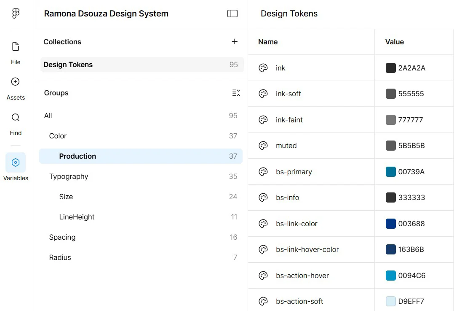
Task: Click the bs-link-color variable name
Action: [x=296, y=224]
